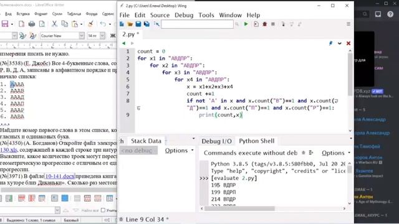This screenshot has width=399, height=224.
Task: Open the File menu in Wing
Action: tap(125, 15)
